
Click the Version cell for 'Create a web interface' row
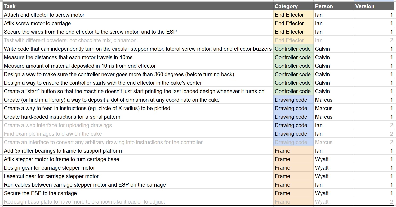point(374,125)
